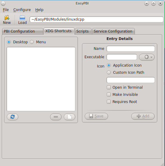Click the New module toolbar icon
The height and width of the screenshot is (166, 165).
pyautogui.click(x=7, y=20)
